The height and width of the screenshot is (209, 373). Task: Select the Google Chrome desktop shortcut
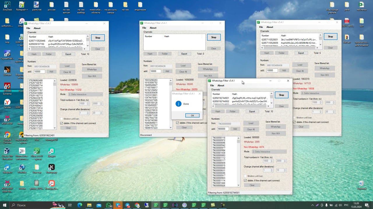click(7, 138)
